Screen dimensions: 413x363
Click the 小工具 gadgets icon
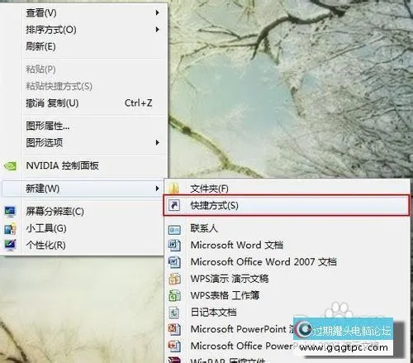tap(11, 229)
